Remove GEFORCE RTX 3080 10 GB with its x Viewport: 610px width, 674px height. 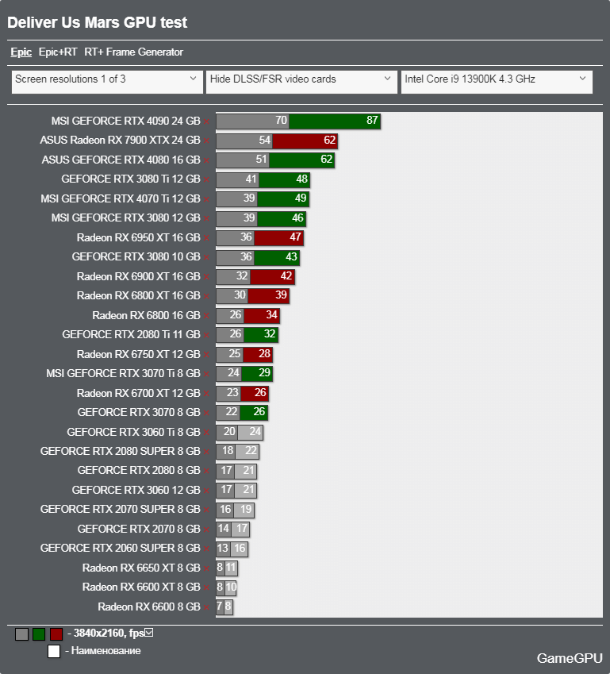coord(206,257)
